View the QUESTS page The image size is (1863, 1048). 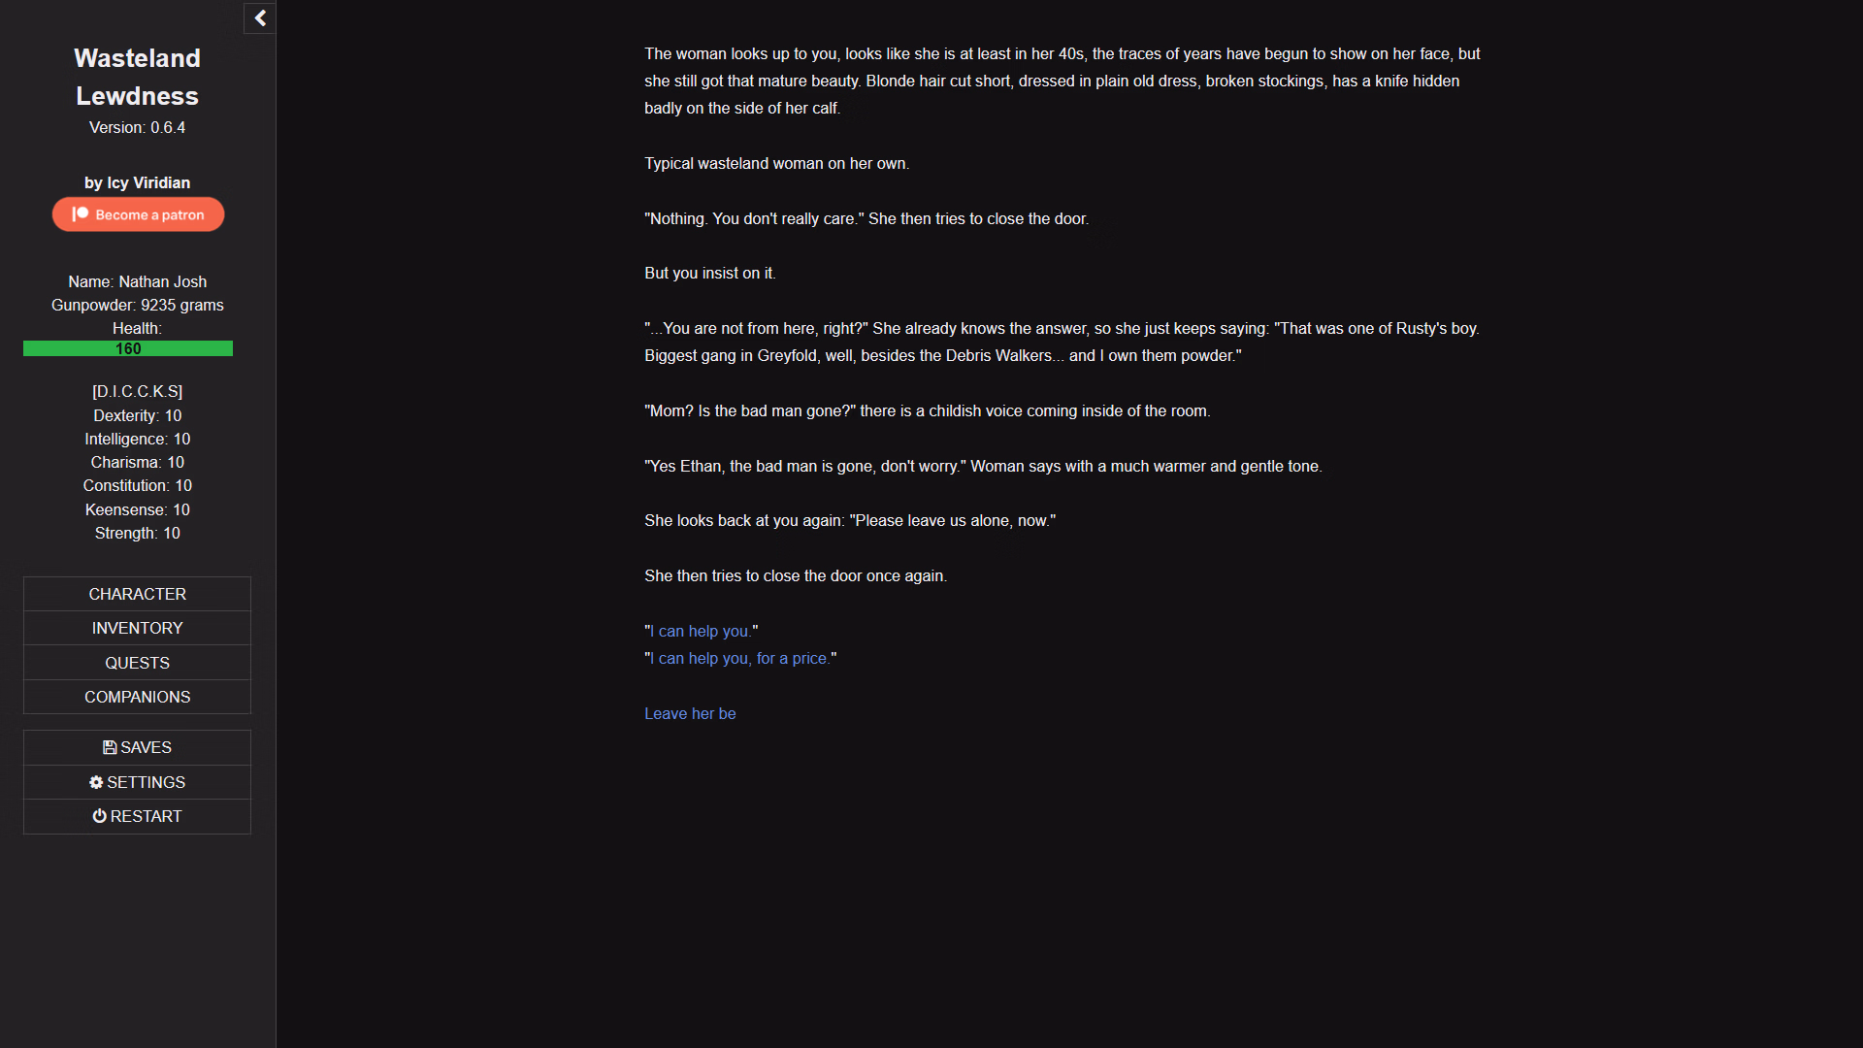pyautogui.click(x=137, y=663)
